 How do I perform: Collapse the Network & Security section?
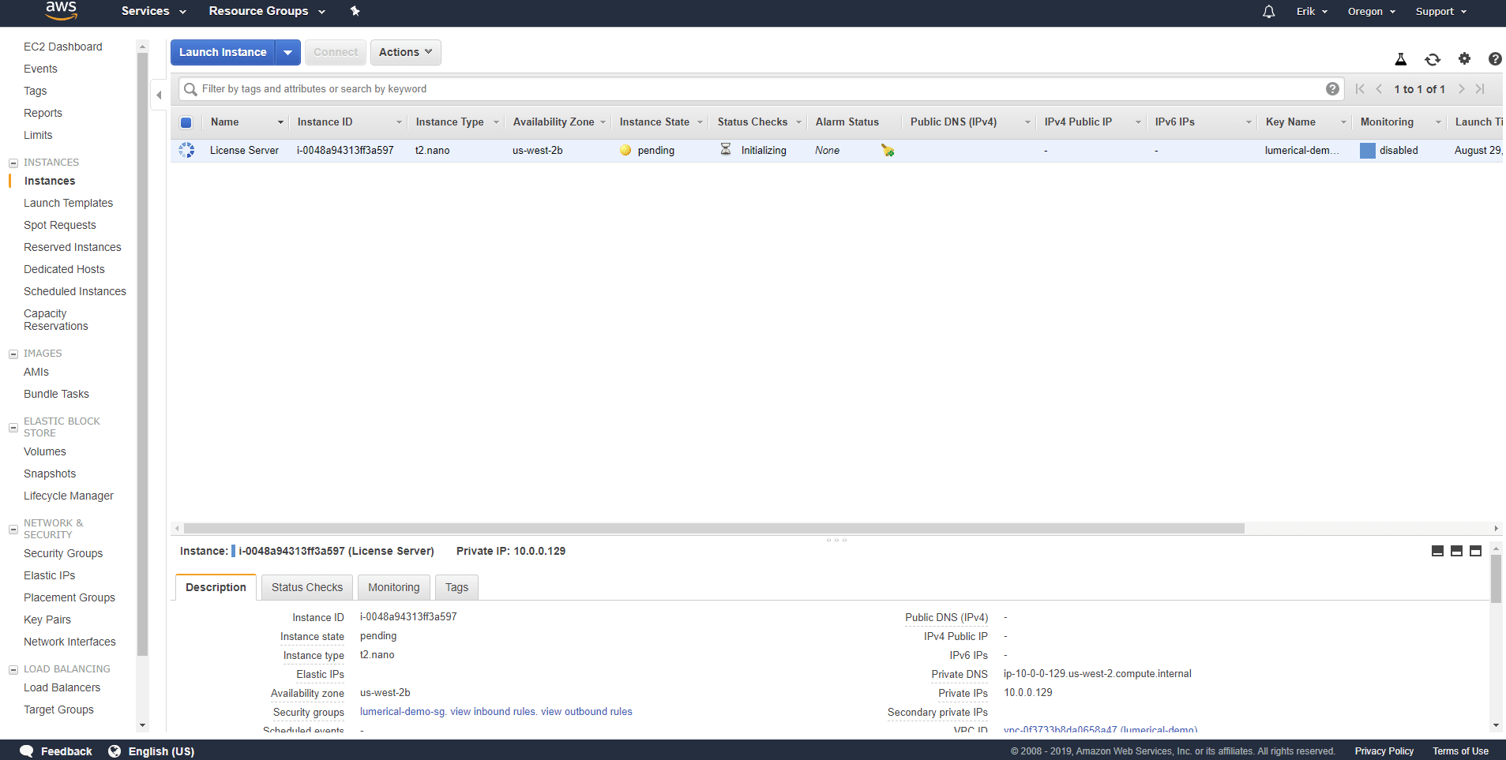tap(13, 529)
